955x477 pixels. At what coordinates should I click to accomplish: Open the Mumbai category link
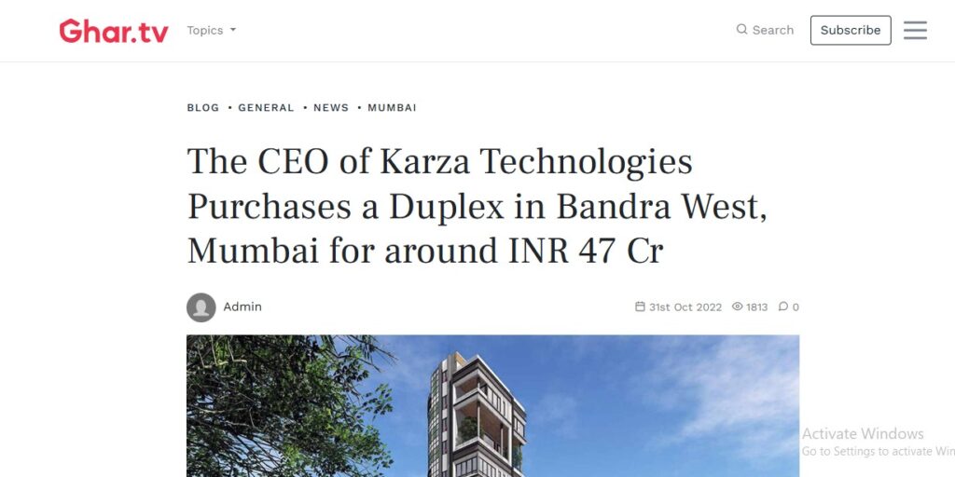pyautogui.click(x=393, y=108)
